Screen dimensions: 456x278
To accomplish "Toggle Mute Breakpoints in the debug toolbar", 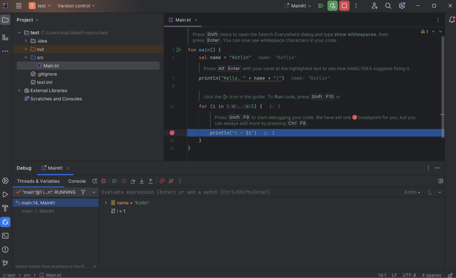I will (x=171, y=181).
